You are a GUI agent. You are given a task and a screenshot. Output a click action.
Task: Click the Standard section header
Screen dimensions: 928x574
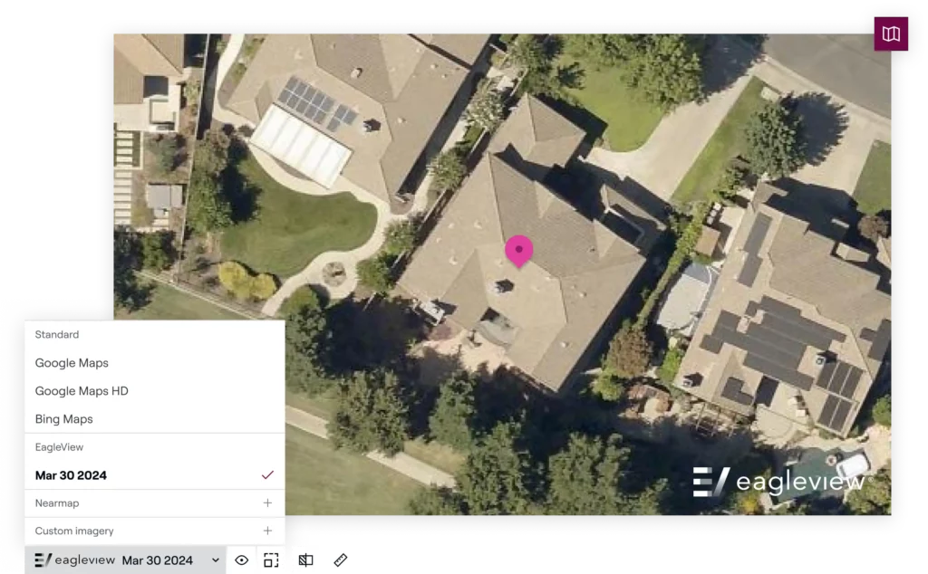[57, 335]
